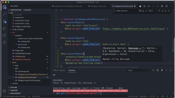This screenshot has width=175, height=98.
Task: Open the Explorer view in activity bar
Action: [x=4, y=7]
